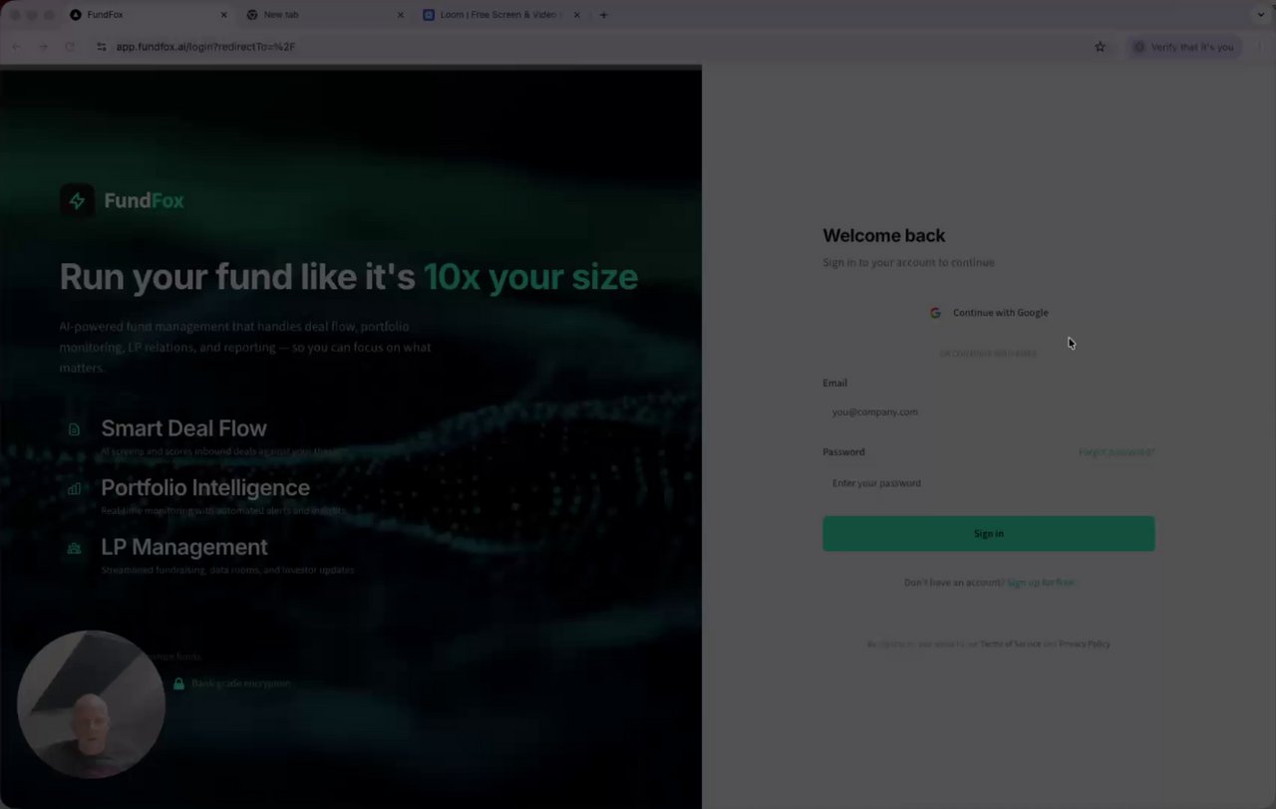Viewport: 1276px width, 809px height.
Task: Click the Smart Deal Flow heading text
Action: click(184, 428)
